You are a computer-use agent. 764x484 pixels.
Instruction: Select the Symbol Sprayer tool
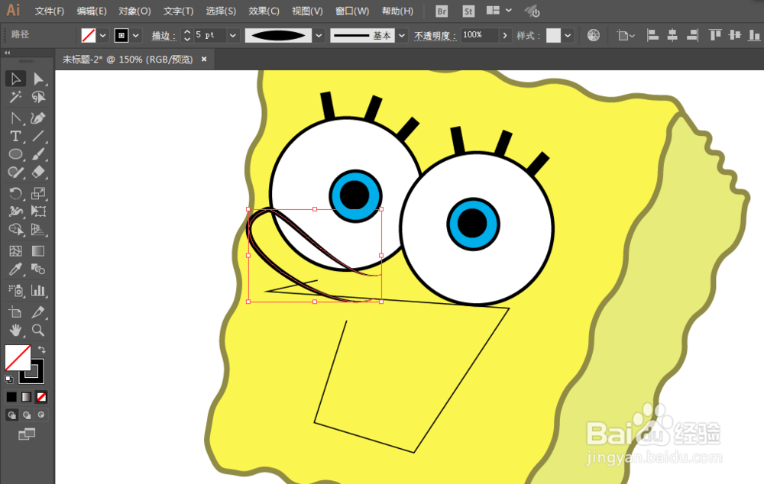pyautogui.click(x=15, y=291)
